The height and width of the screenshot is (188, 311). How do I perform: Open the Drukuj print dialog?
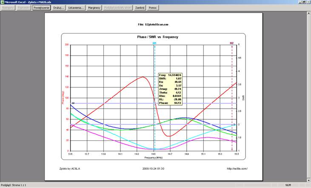tap(59, 8)
